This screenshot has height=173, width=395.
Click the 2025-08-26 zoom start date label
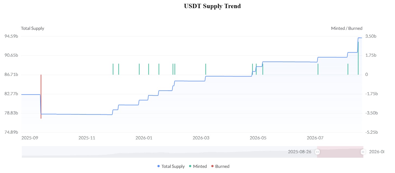point(300,152)
